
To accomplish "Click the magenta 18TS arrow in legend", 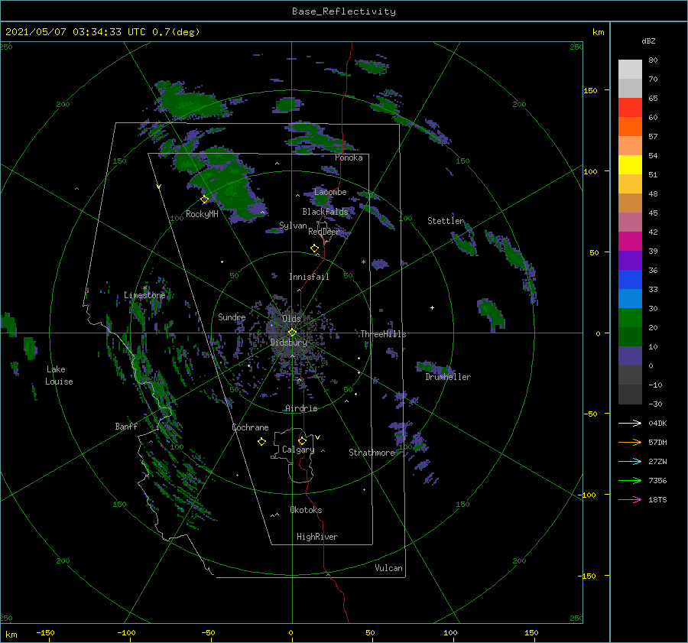I will coord(630,499).
